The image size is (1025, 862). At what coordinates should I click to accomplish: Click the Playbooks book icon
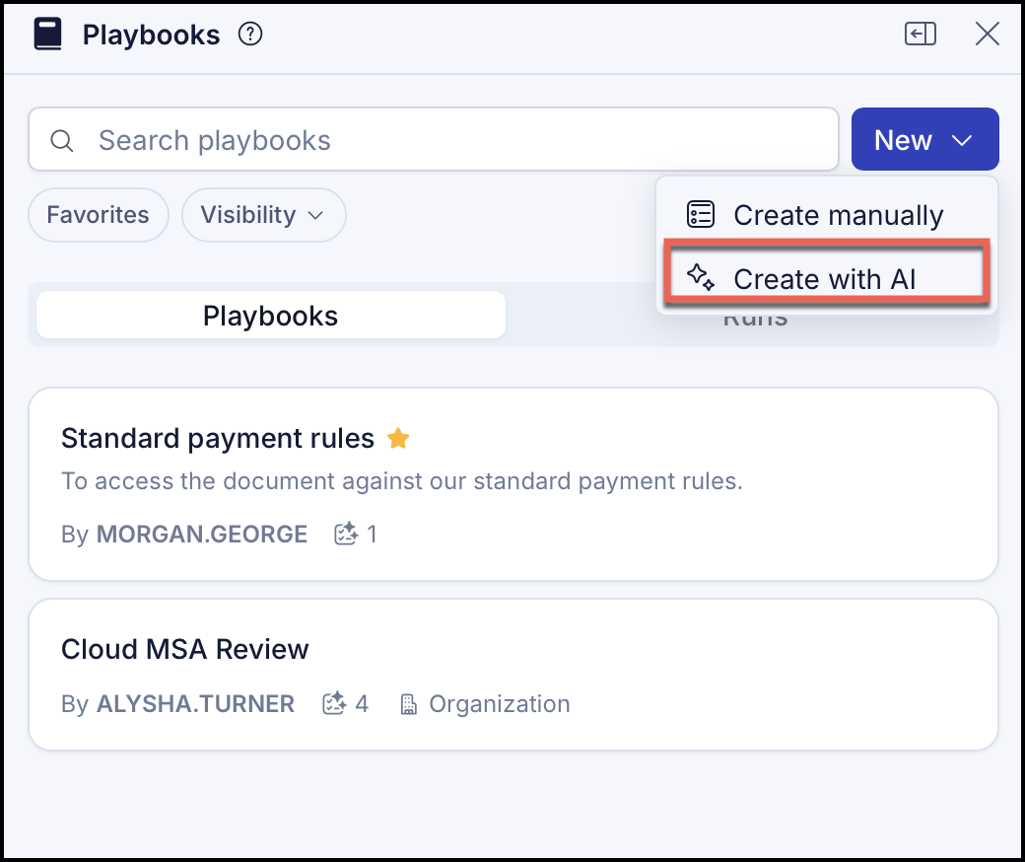47,34
